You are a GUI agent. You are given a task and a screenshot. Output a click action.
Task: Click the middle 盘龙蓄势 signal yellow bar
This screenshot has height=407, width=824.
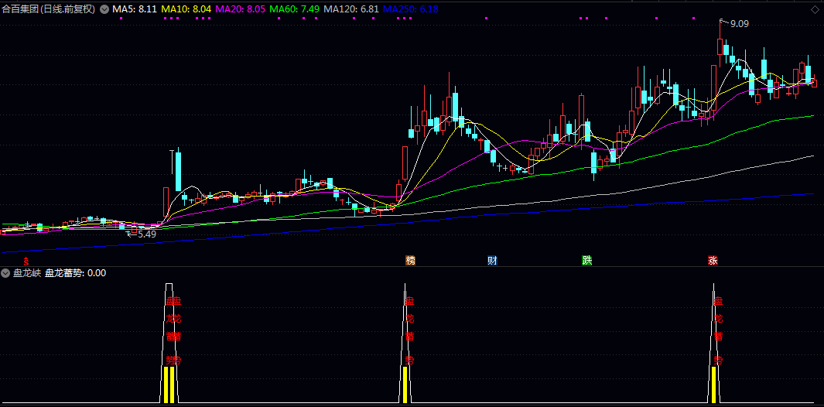(405, 384)
